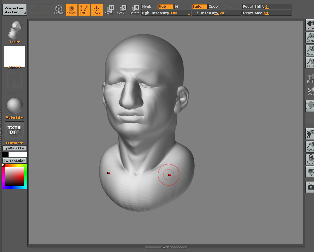Enable the Mrgb painting mode
314x252 pixels.
149,7
